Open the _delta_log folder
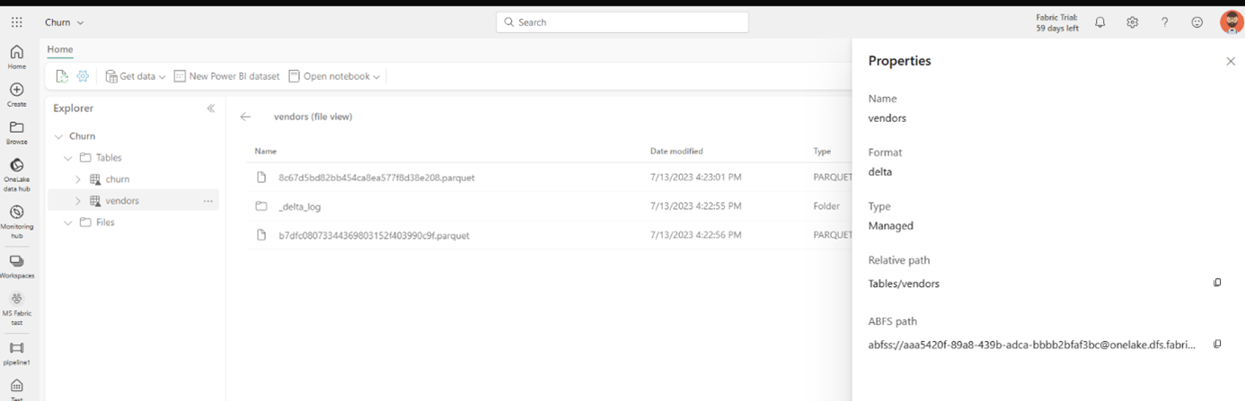The width and height of the screenshot is (1245, 401). pos(299,206)
